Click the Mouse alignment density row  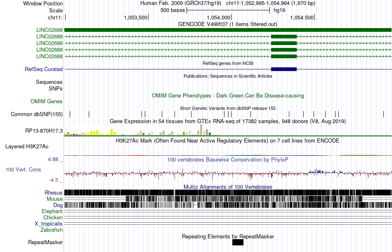tap(228, 199)
